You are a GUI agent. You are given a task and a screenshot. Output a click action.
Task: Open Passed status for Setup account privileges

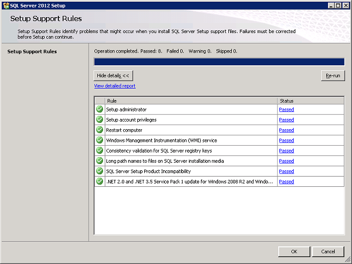[286, 120]
